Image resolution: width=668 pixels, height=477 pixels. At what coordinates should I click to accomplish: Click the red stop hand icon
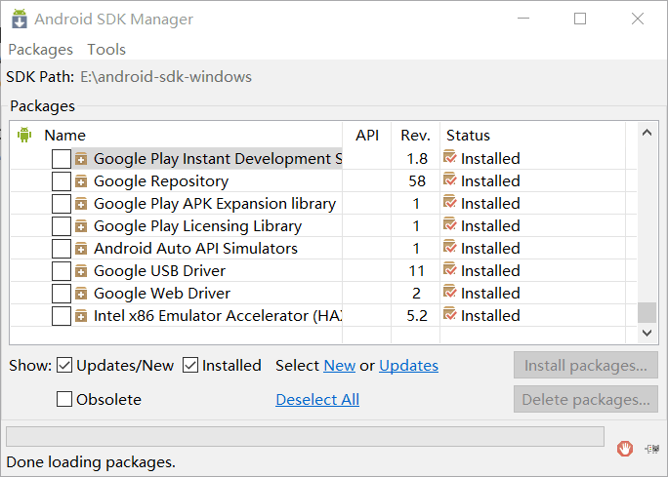[x=625, y=449]
